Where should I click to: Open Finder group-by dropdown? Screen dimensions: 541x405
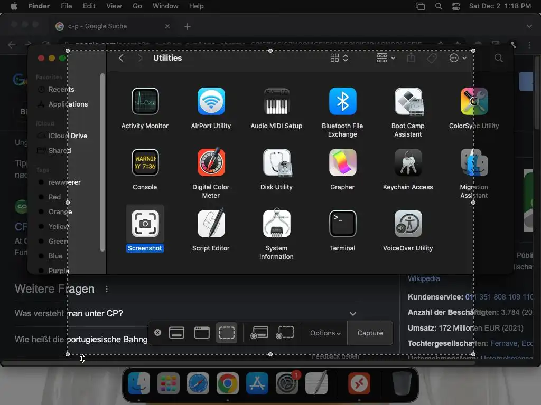386,58
